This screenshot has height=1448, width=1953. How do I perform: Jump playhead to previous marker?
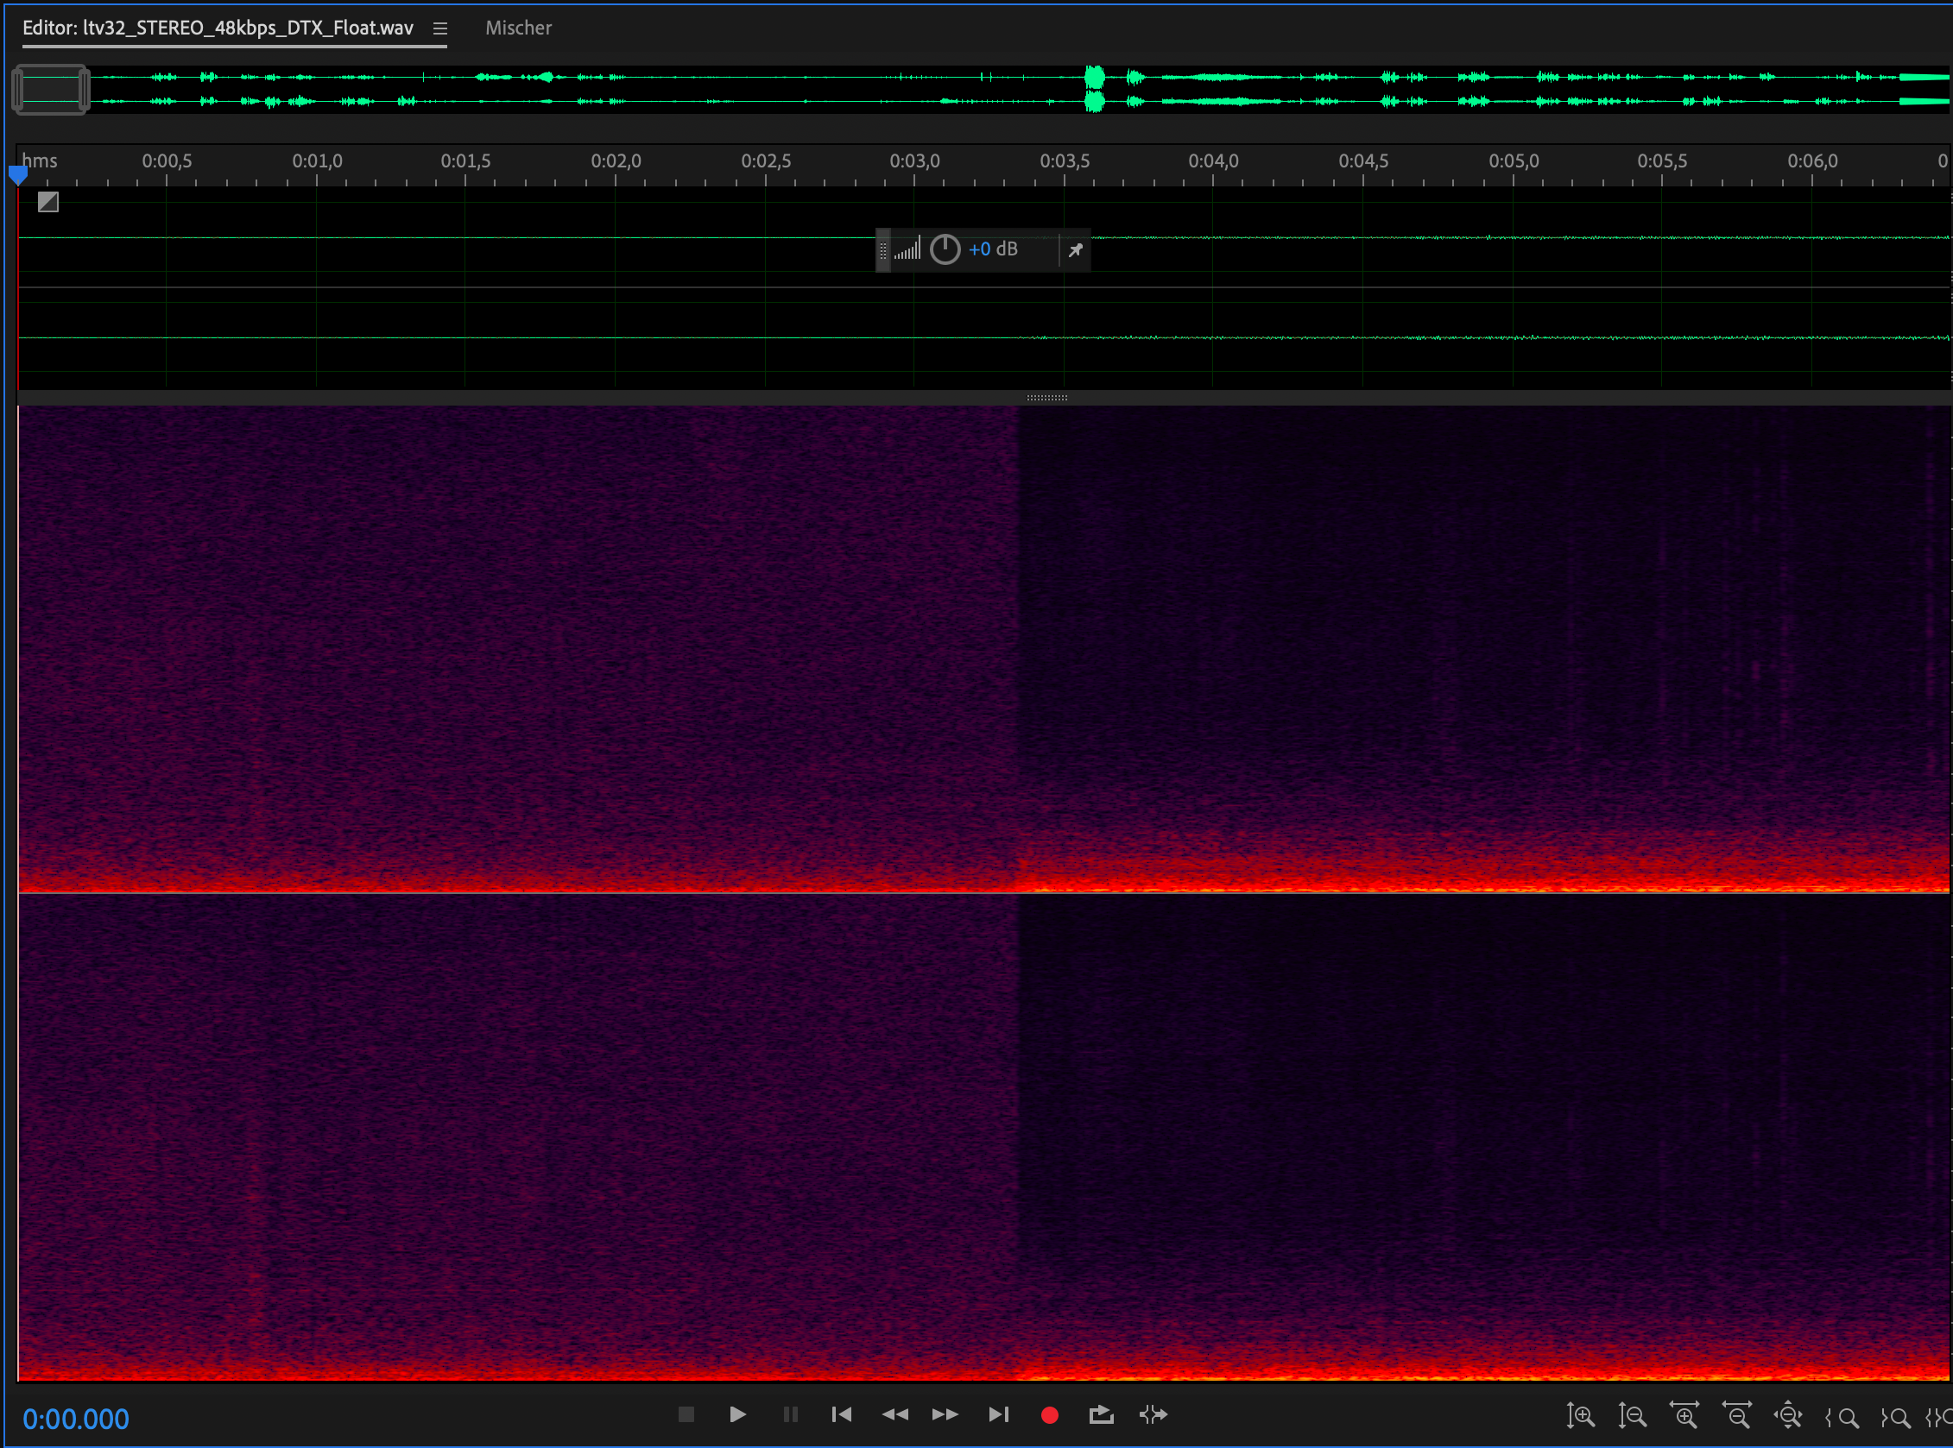pyautogui.click(x=841, y=1414)
